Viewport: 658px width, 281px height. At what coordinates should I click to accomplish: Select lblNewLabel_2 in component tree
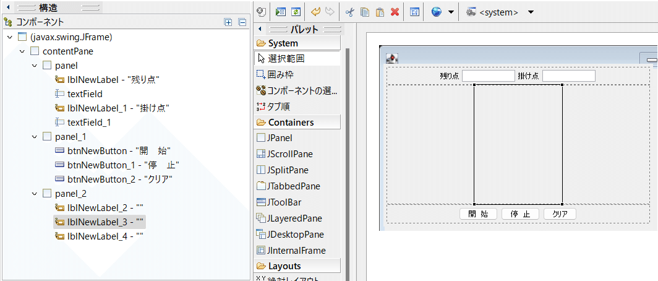coord(100,208)
